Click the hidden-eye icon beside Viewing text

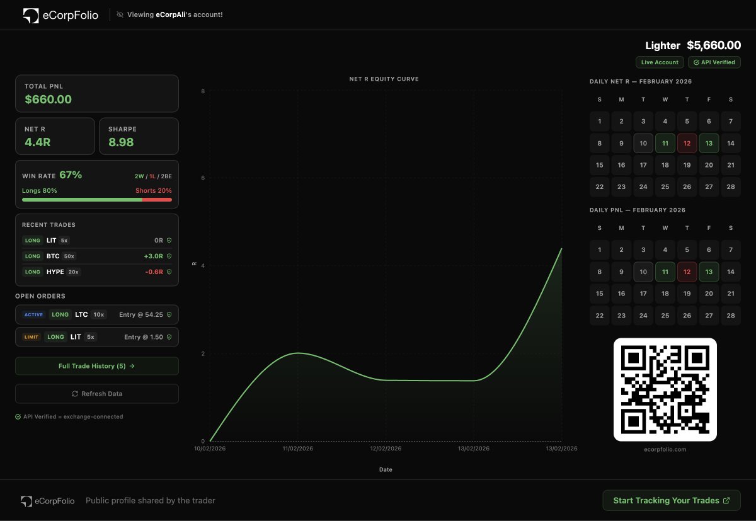[x=120, y=14]
